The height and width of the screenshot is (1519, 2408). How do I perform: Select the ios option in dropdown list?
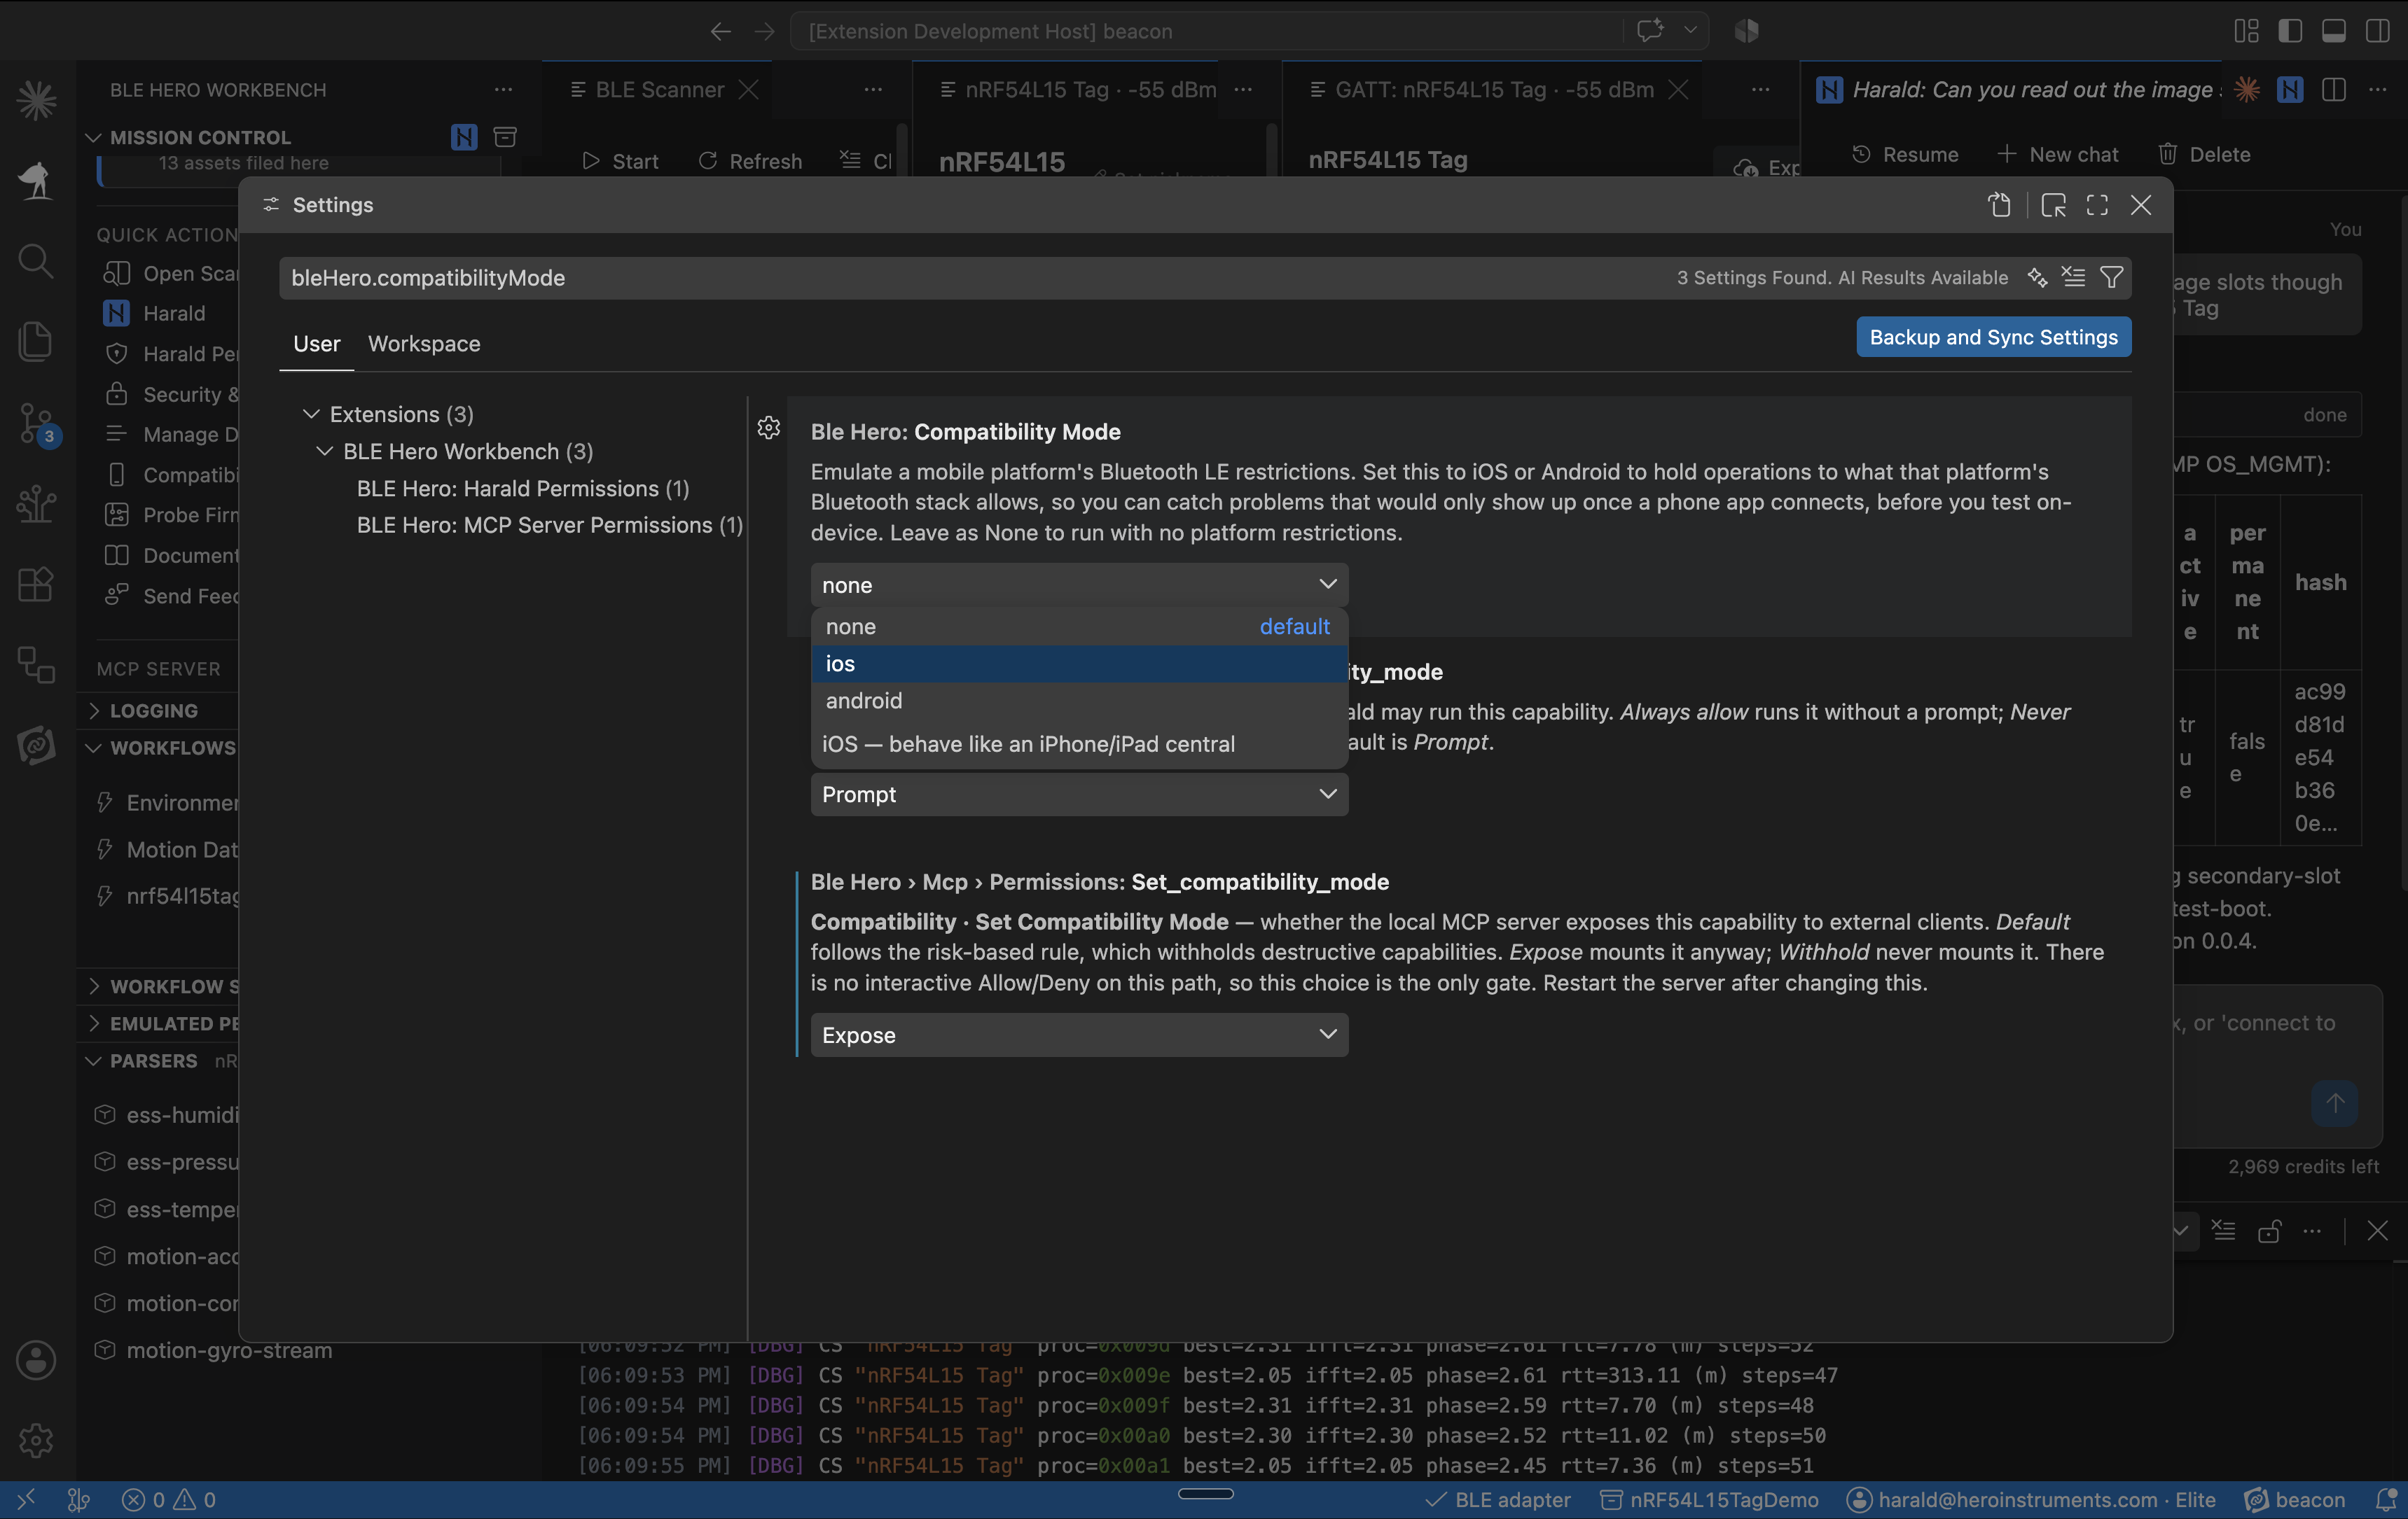pyautogui.click(x=1079, y=664)
